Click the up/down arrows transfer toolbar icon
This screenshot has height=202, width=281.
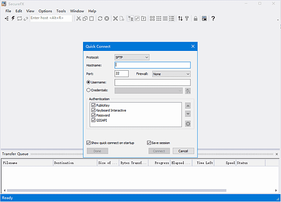(180, 18)
